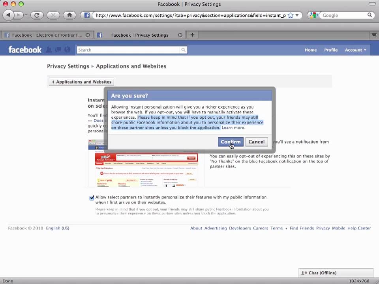Cancel the Are you sure dialog

pos(257,142)
